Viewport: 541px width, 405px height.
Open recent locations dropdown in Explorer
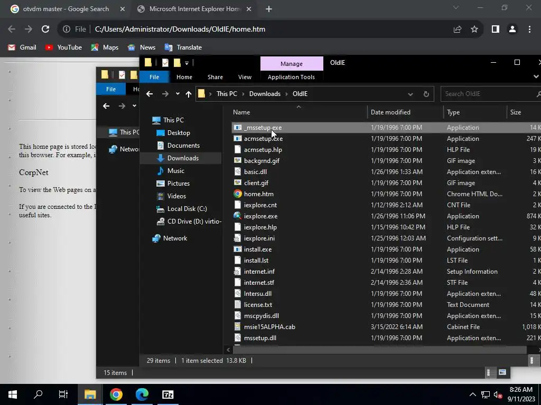pyautogui.click(x=178, y=94)
